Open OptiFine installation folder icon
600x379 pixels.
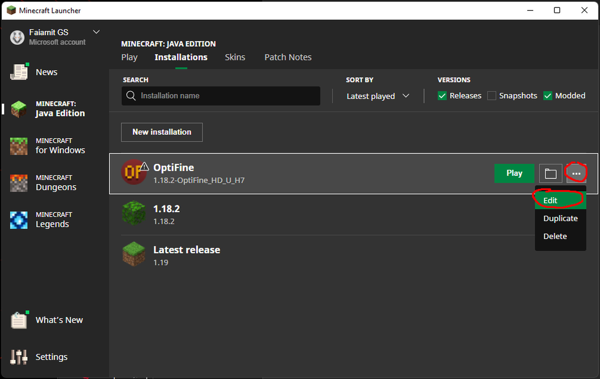(x=550, y=173)
